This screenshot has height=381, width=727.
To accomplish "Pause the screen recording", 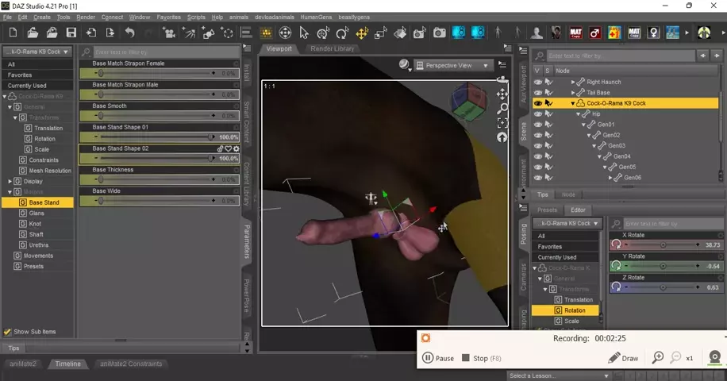I will pos(438,358).
